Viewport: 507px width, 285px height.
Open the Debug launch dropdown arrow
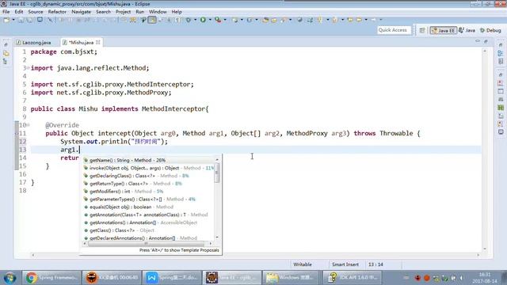pos(195,20)
